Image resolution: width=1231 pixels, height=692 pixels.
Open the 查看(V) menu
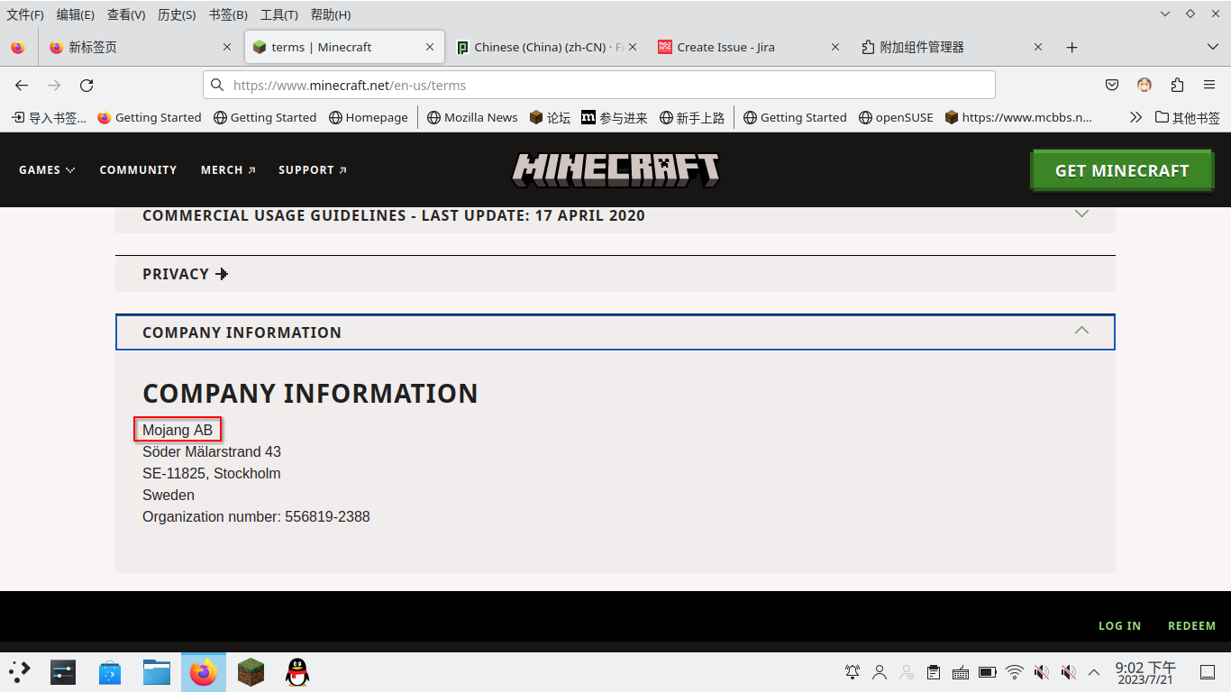(126, 14)
